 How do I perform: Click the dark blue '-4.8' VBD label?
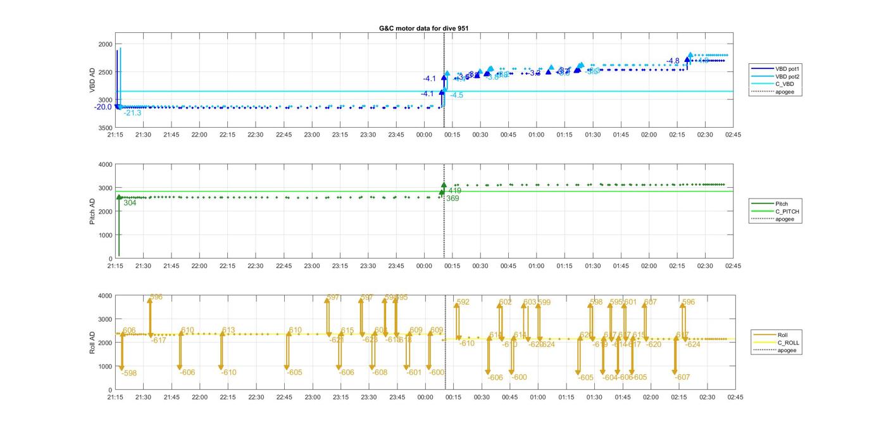(x=673, y=61)
